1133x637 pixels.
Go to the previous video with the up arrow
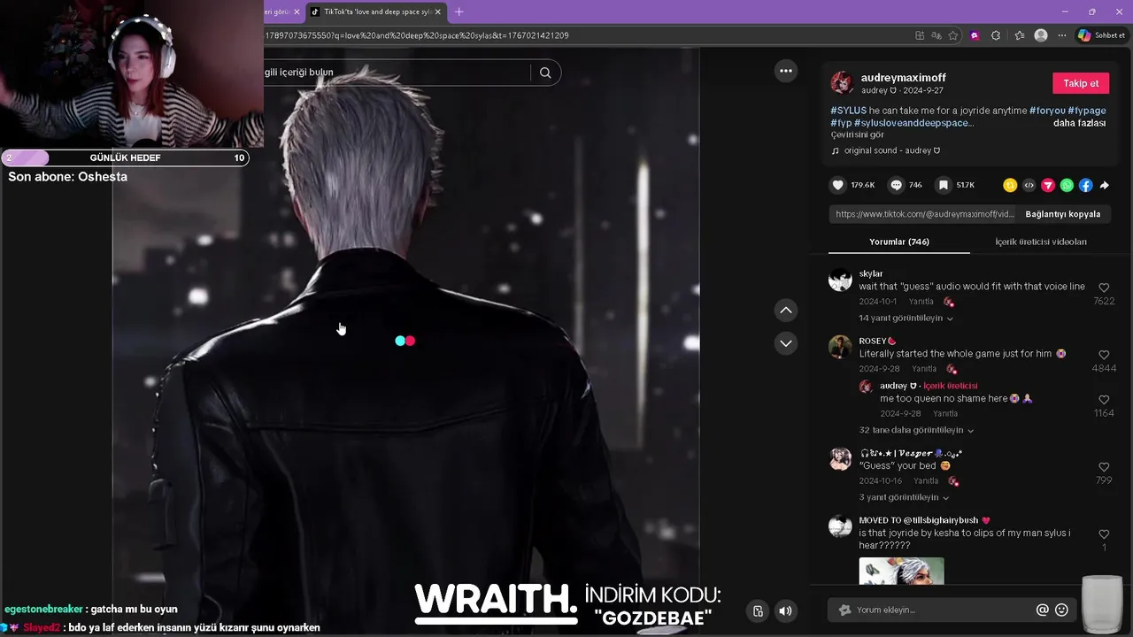pos(785,310)
